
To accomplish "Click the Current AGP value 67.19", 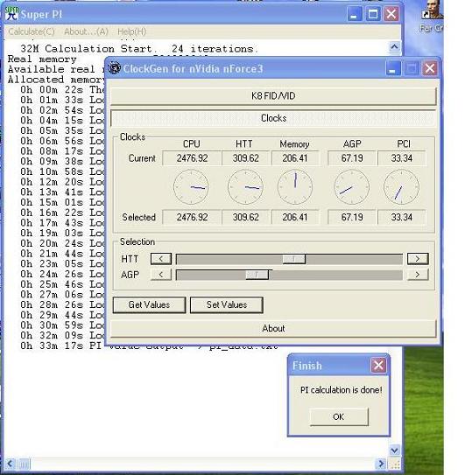I will coord(352,158).
